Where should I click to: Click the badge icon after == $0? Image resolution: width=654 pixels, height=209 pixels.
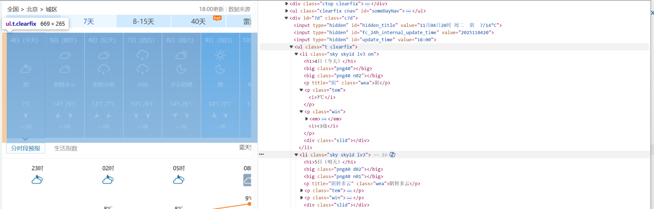tap(392, 155)
